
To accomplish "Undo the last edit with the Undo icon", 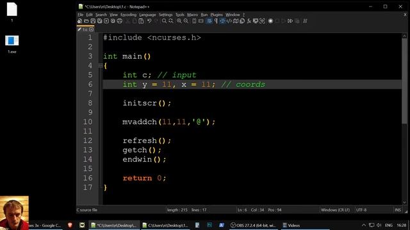I will click(x=149, y=21).
